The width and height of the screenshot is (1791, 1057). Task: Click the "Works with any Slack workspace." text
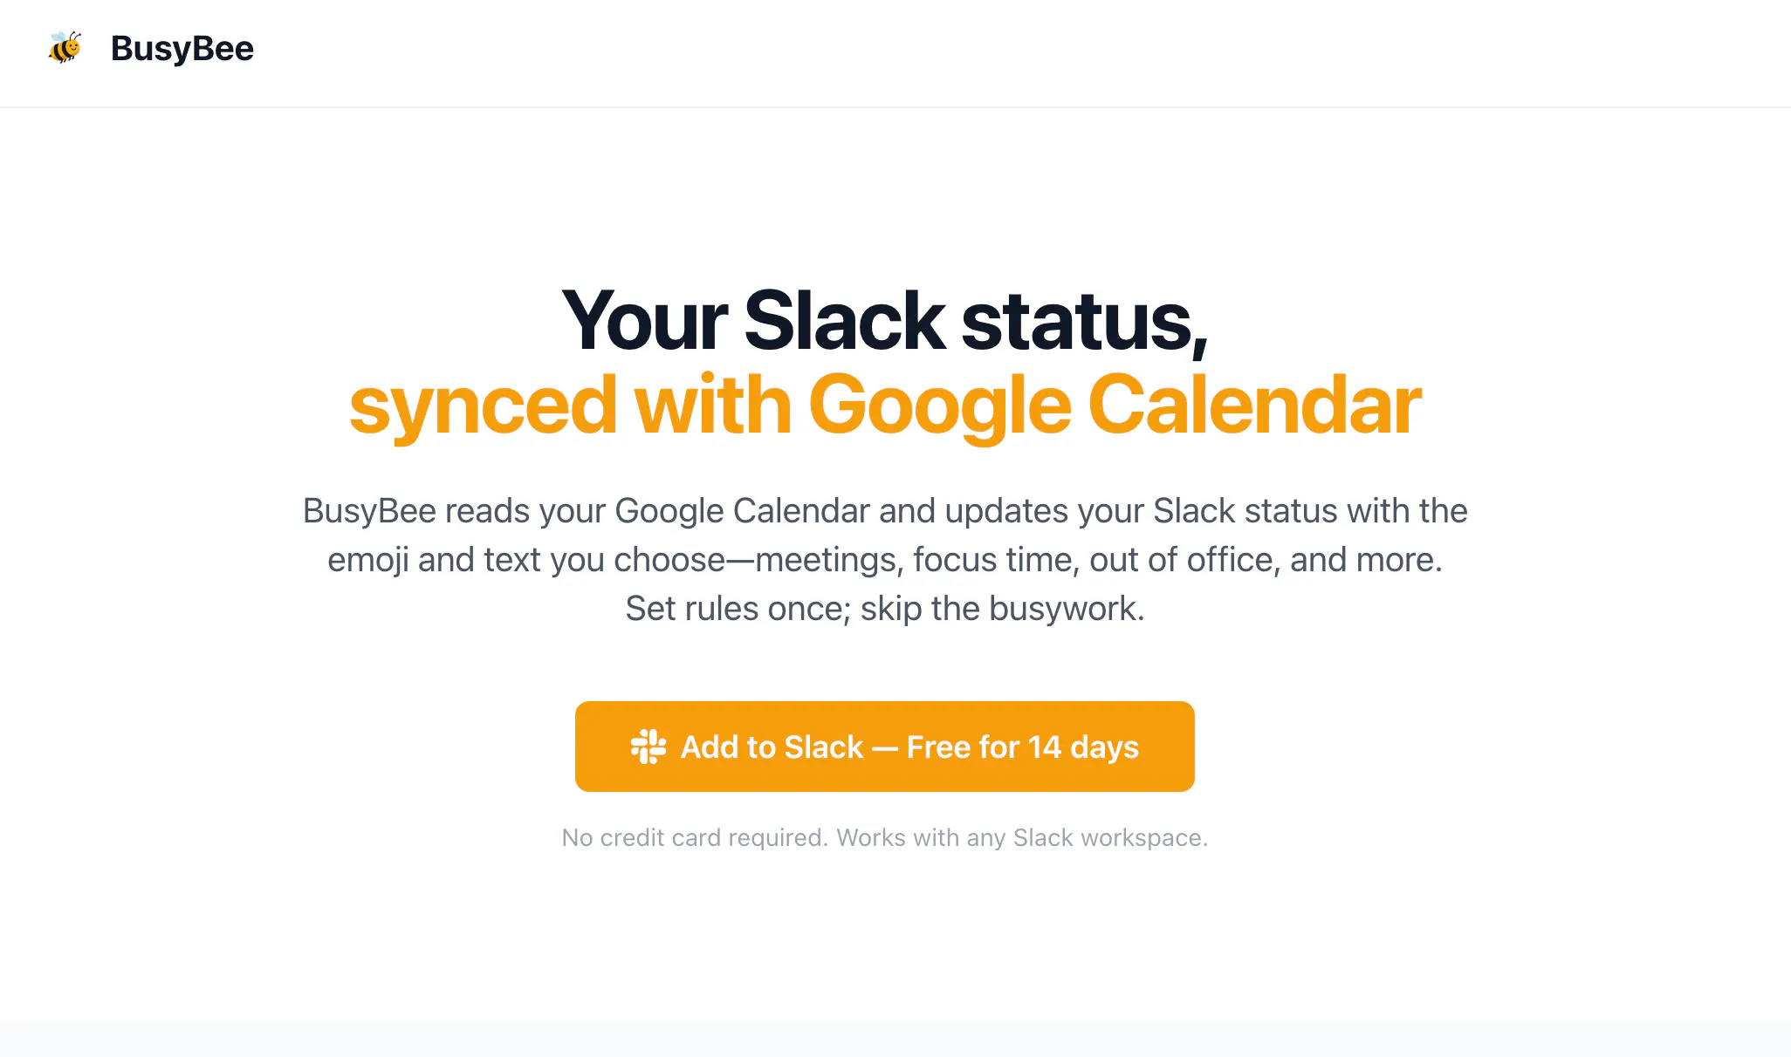coord(1022,837)
